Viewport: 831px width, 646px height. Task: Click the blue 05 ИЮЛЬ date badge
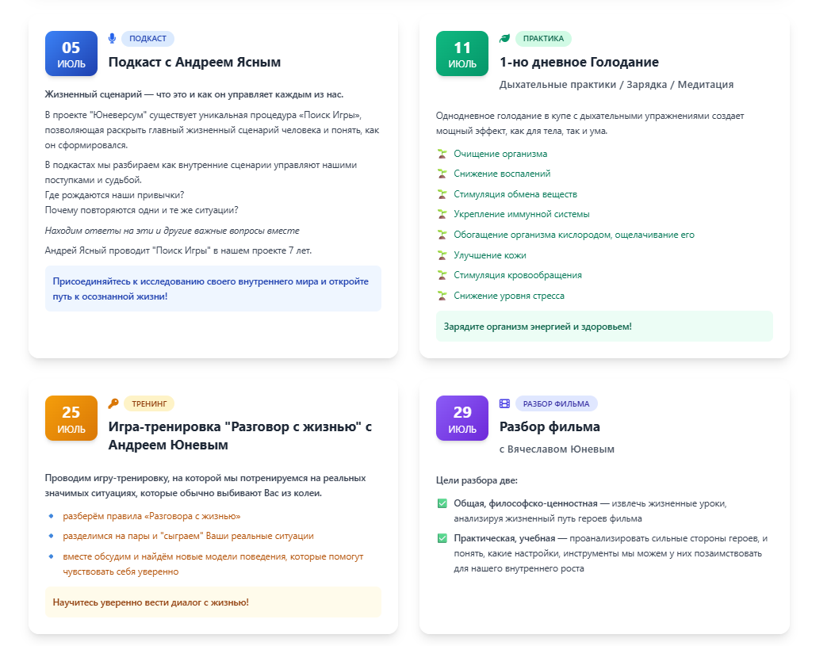click(x=71, y=54)
